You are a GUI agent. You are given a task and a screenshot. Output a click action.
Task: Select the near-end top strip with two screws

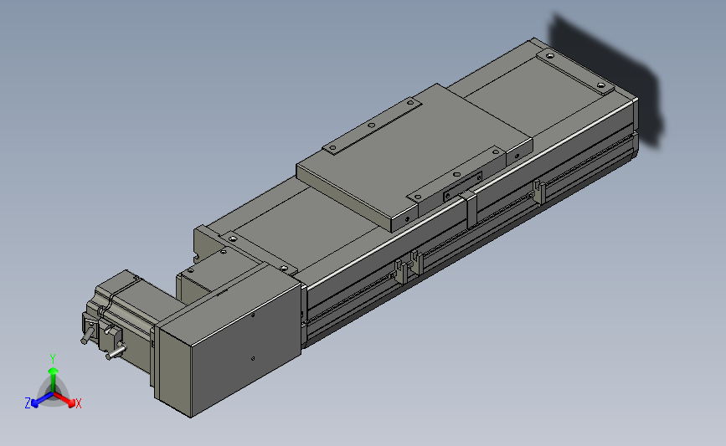(x=259, y=253)
